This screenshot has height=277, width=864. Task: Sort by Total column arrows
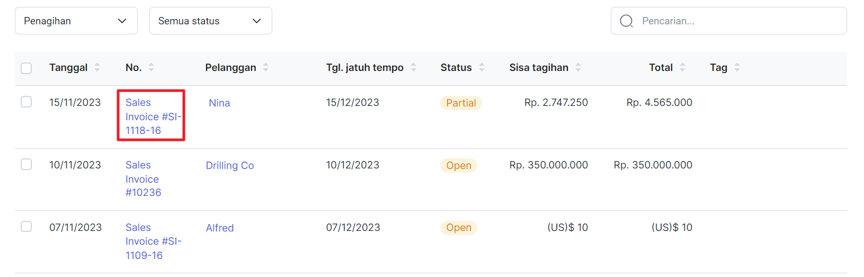(682, 67)
